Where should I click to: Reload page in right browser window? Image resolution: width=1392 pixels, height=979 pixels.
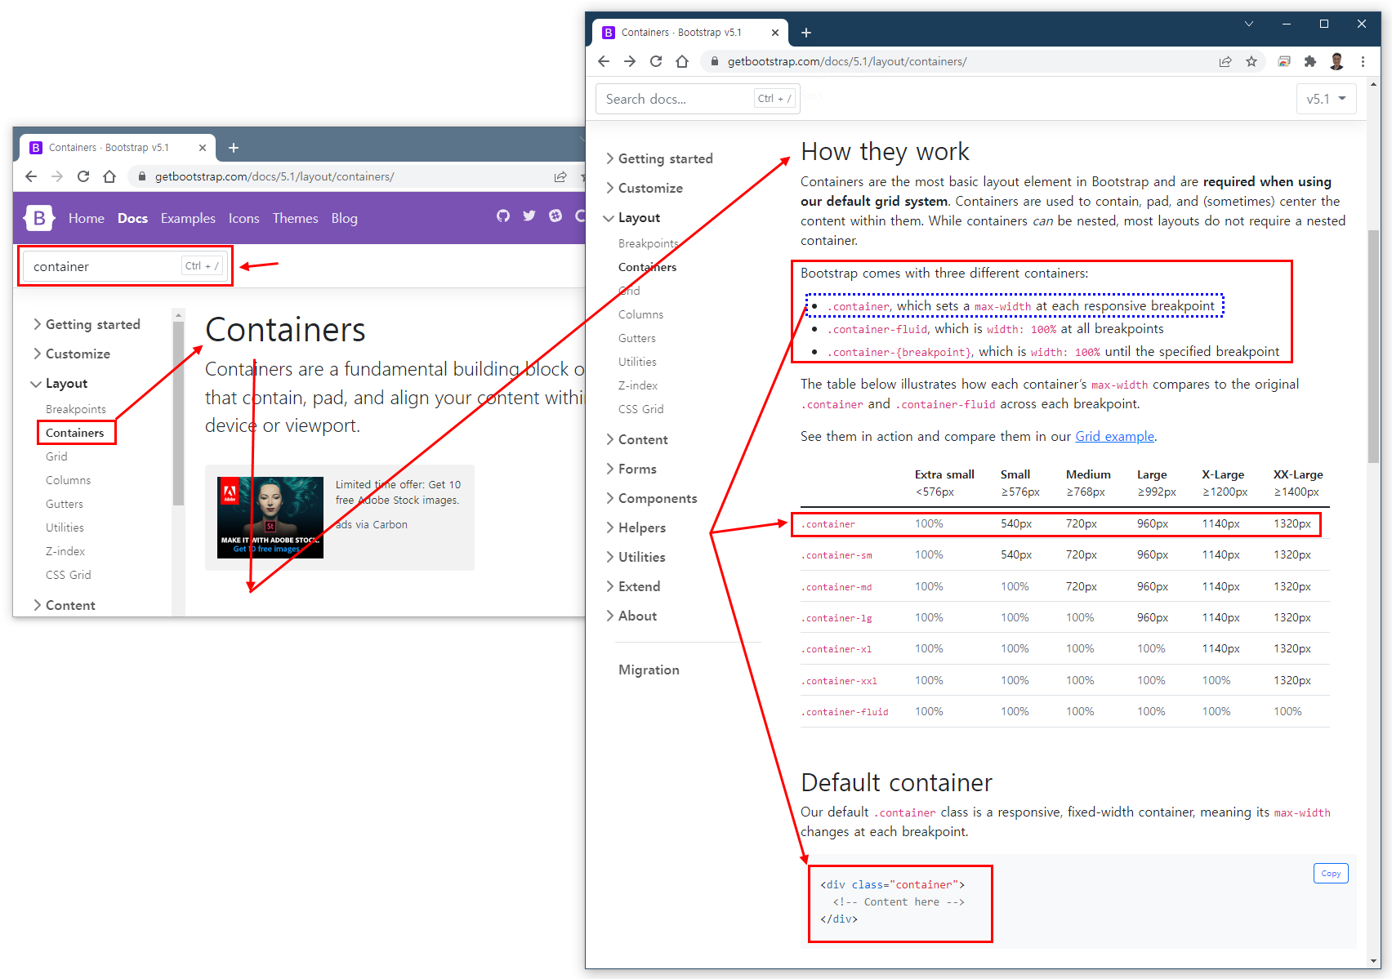click(656, 61)
